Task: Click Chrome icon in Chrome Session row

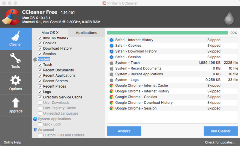Action: [x=111, y=108]
